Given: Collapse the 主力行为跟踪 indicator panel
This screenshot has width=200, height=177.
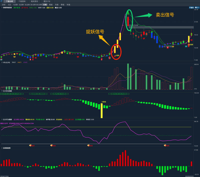Looking at the screenshot, I should tap(2, 119).
